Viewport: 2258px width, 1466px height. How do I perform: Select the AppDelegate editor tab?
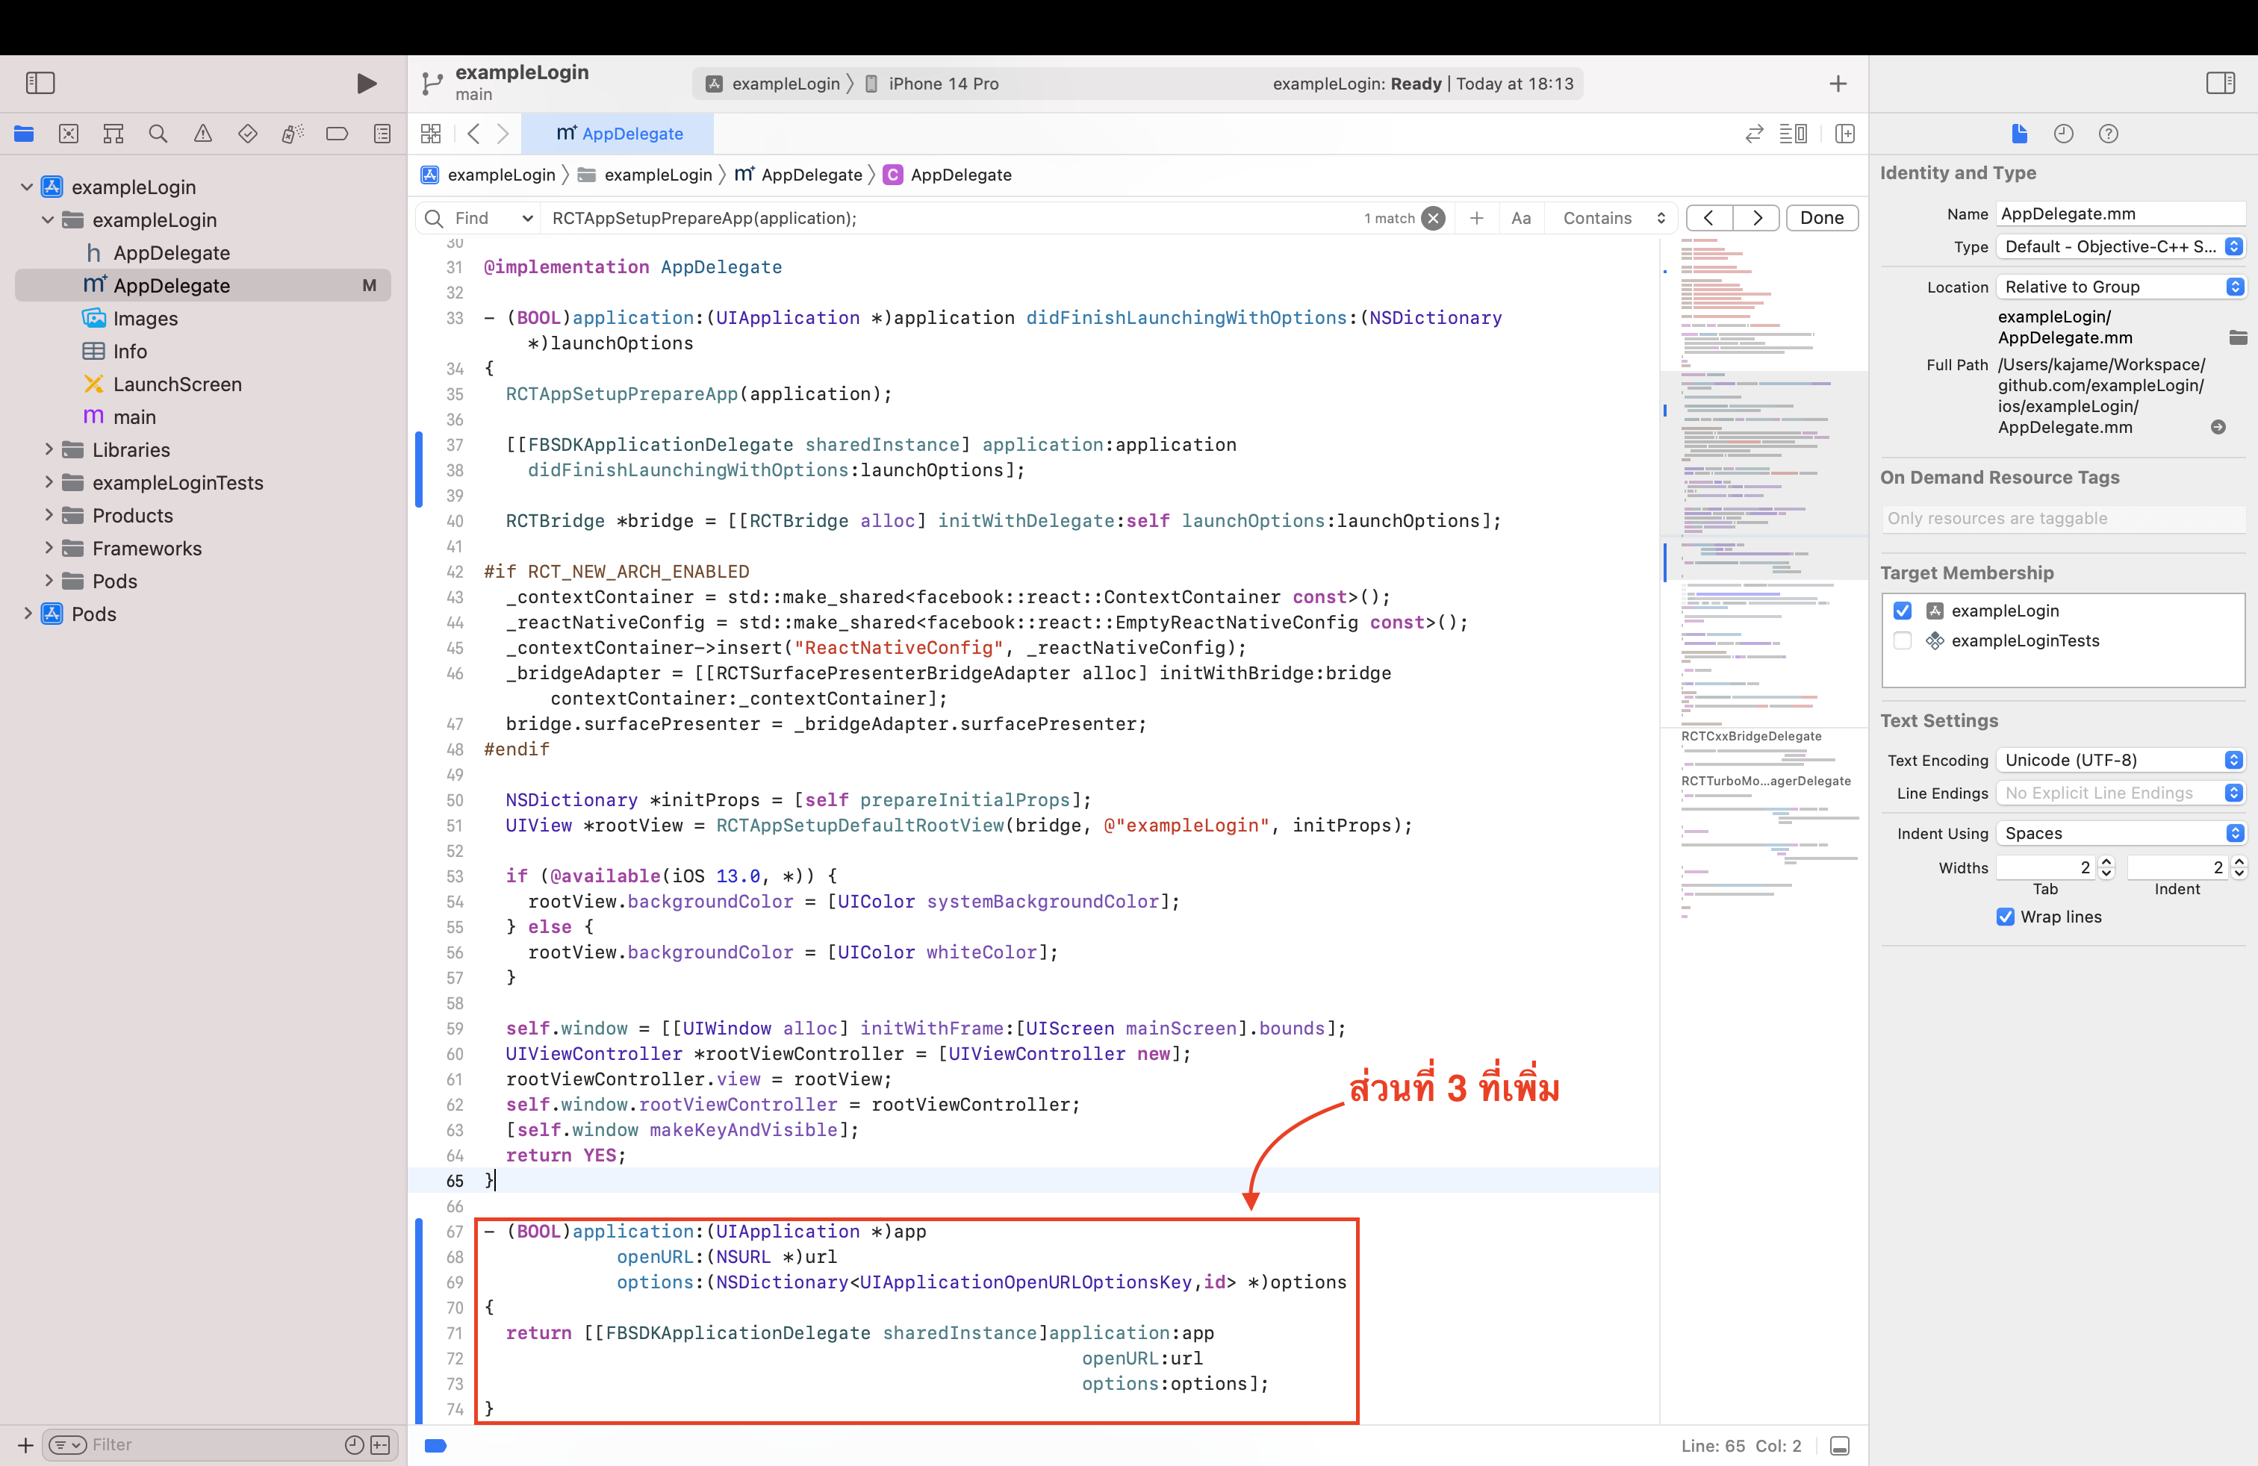click(618, 134)
